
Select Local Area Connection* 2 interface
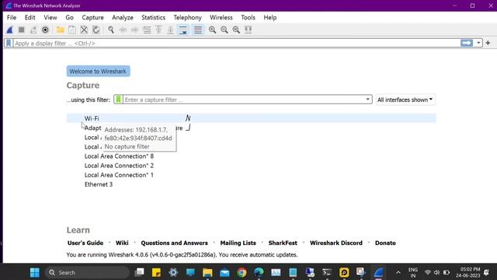pos(119,166)
